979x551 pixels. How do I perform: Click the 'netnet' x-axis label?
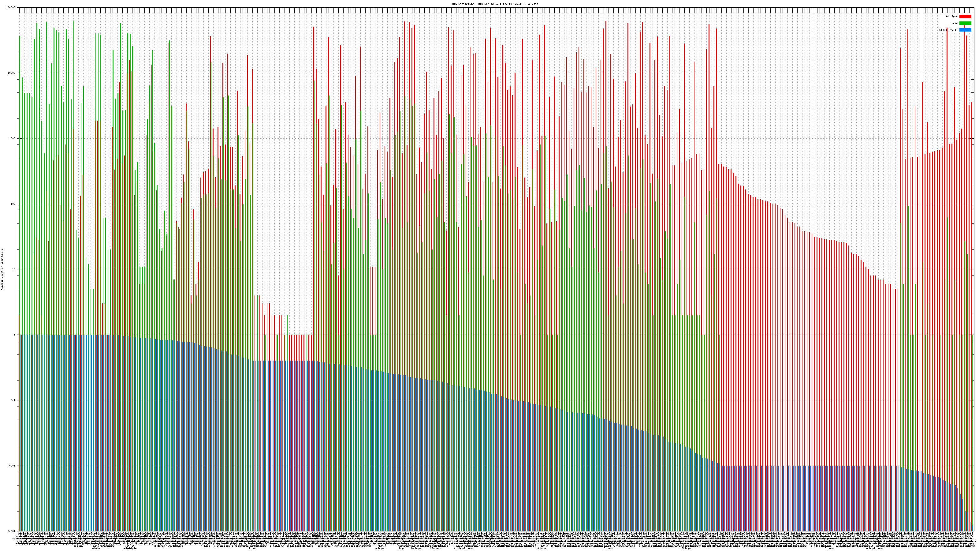(130, 546)
